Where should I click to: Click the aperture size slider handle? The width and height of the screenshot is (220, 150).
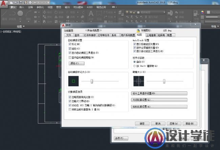pos(164,81)
